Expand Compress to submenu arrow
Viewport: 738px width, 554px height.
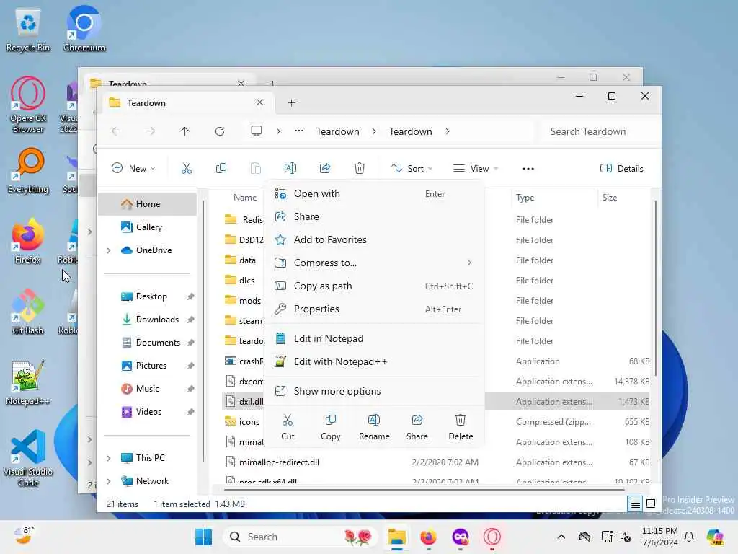[468, 263]
